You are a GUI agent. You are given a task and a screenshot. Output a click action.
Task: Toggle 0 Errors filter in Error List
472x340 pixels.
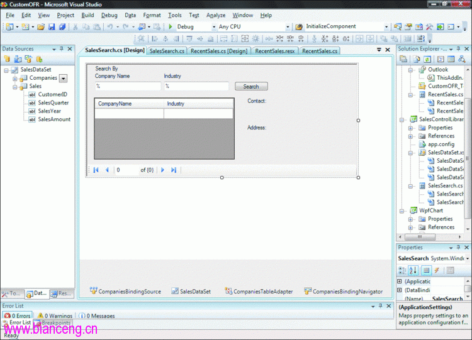(18, 315)
